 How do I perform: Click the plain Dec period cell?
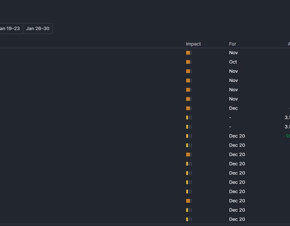pos(233,108)
